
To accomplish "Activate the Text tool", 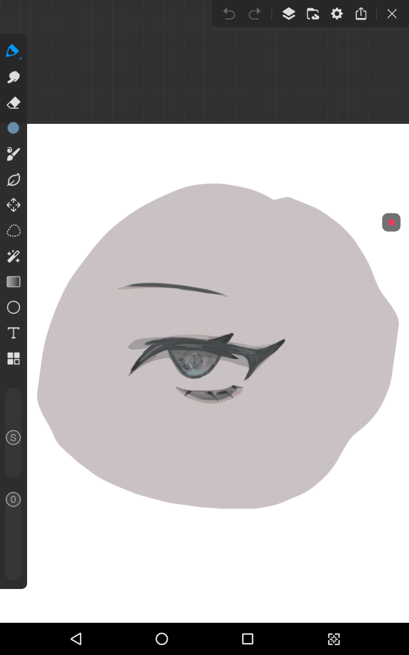I will point(13,333).
